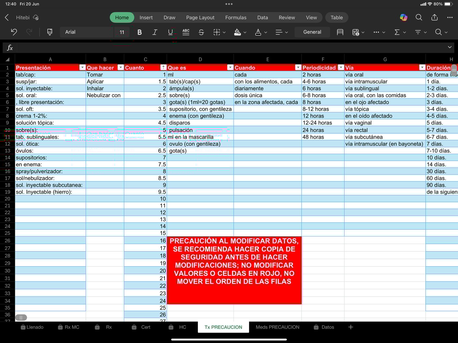The width and height of the screenshot is (458, 343).
Task: Tap the formula bar input field
Action: pyautogui.click(x=231, y=47)
